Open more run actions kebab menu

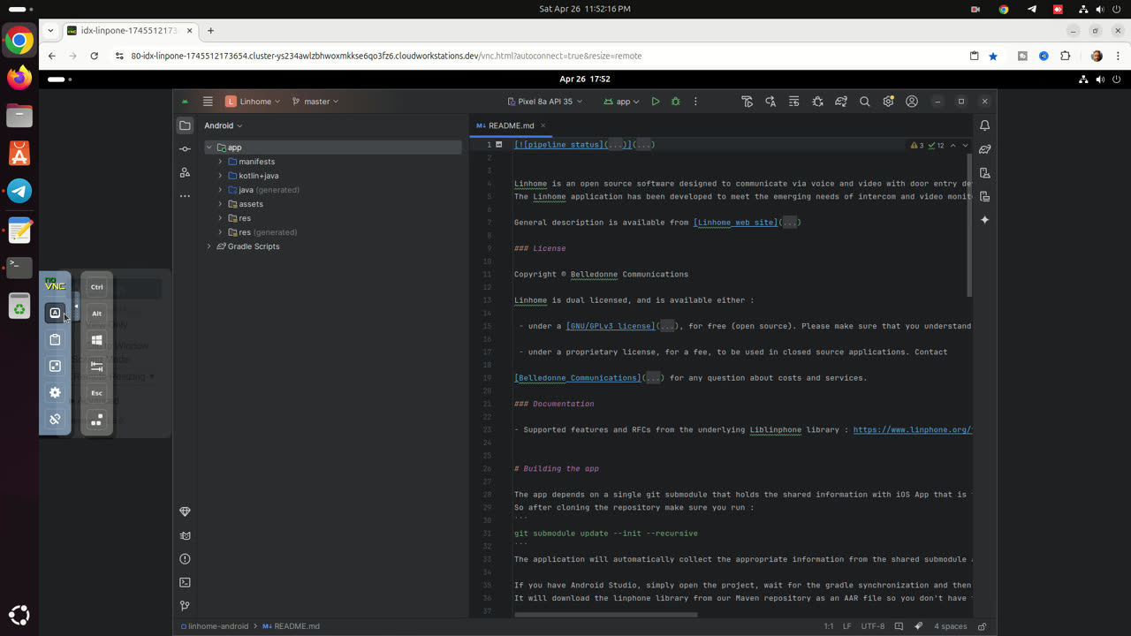click(x=696, y=102)
